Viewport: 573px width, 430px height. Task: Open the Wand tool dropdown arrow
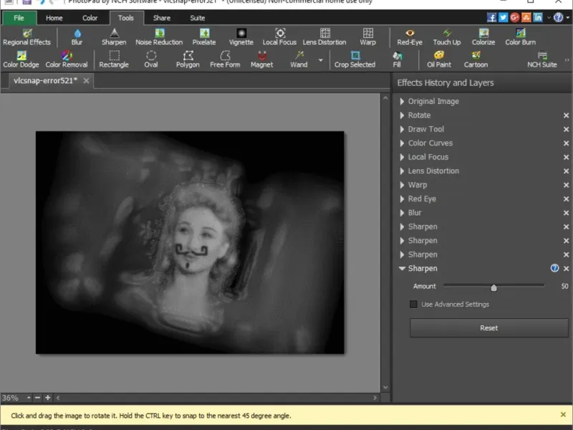tap(320, 60)
